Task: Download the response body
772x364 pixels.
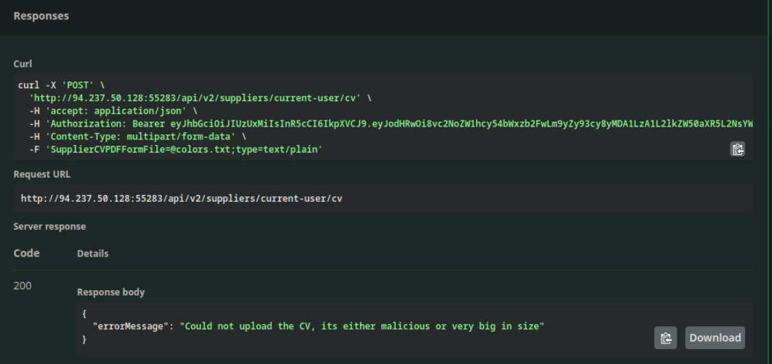Action: pyautogui.click(x=714, y=337)
